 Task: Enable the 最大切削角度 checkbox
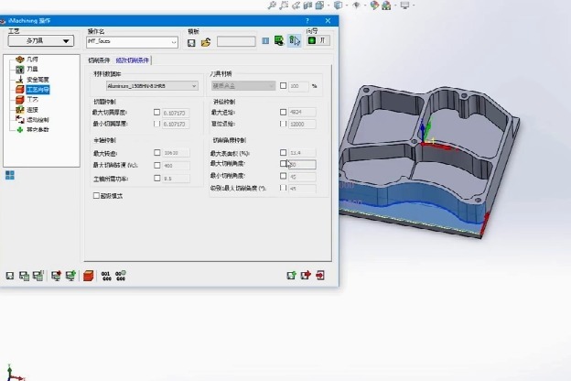coord(284,163)
